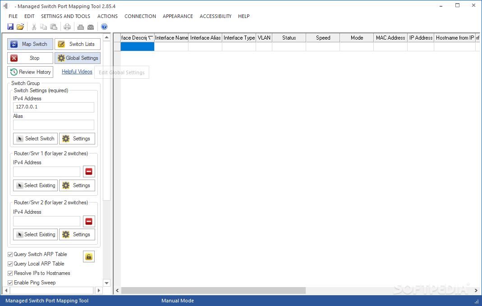Open Settings for Router/Srvr 2
This screenshot has height=306, width=482.
[x=77, y=234]
